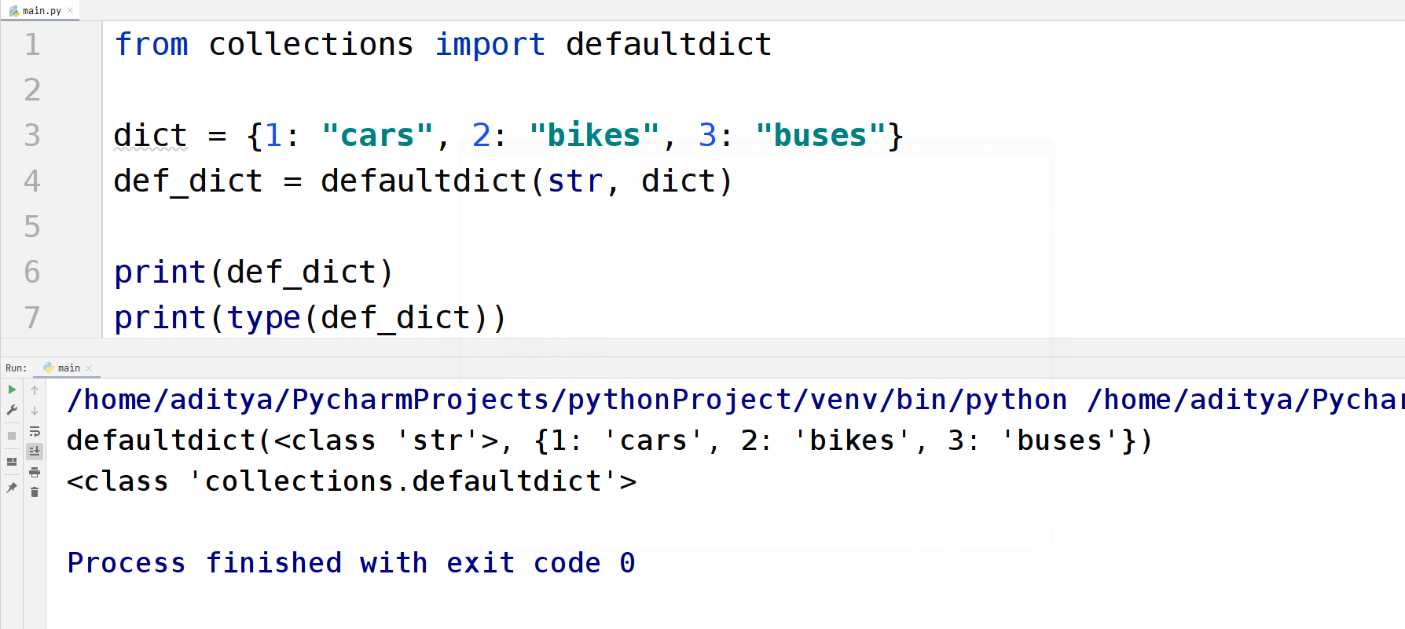This screenshot has height=629, width=1405.
Task: Click the restore layout icon in run panel
Action: (12, 462)
